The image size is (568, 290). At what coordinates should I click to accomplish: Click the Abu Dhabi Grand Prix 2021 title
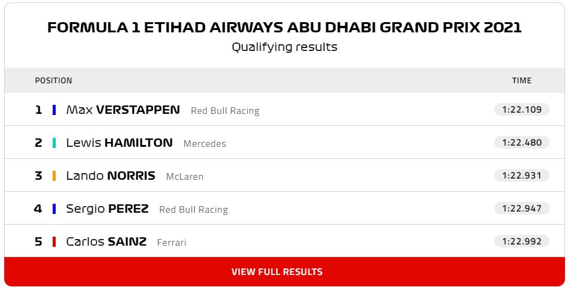(x=284, y=28)
